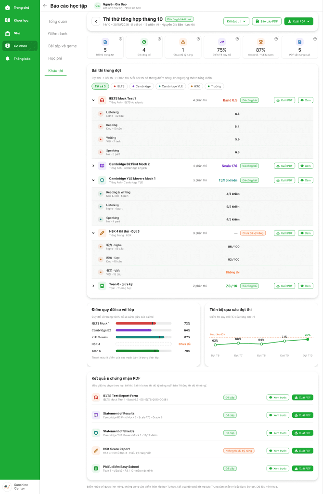Filter exams by Cambridge YLE chip
This screenshot has width=323, height=494.
(x=171, y=86)
